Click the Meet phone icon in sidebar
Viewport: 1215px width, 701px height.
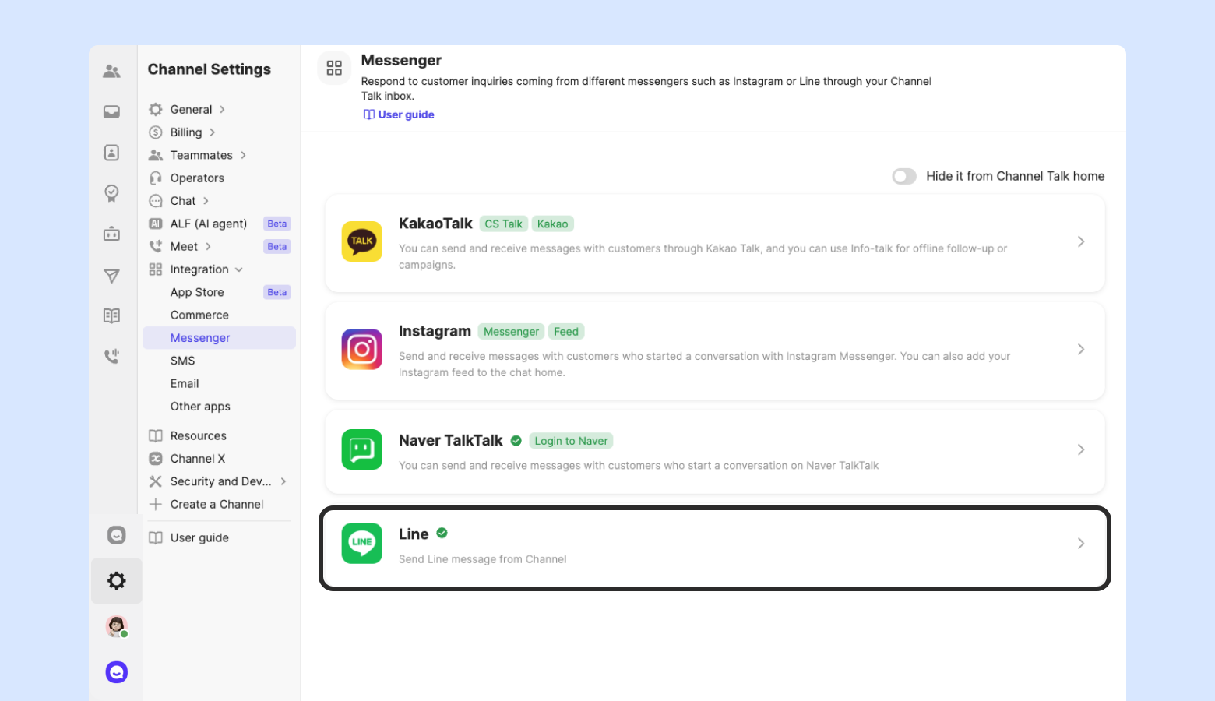point(156,247)
